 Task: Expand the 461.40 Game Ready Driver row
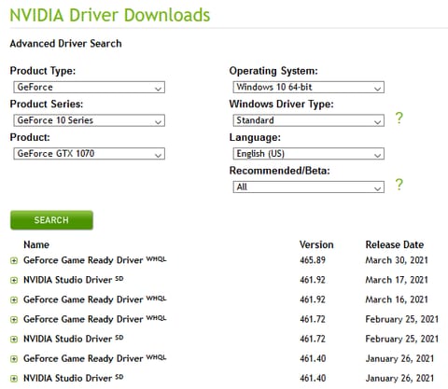(x=14, y=359)
